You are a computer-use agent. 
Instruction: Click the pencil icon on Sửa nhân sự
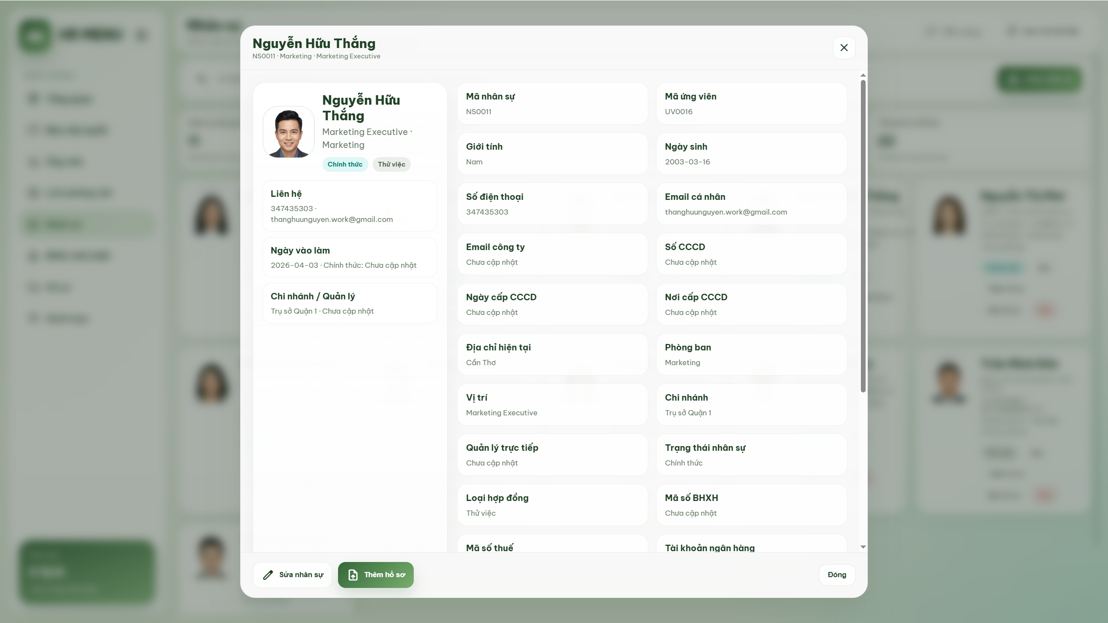(x=267, y=575)
